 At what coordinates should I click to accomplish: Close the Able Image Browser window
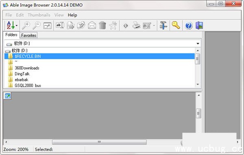point(233,4)
